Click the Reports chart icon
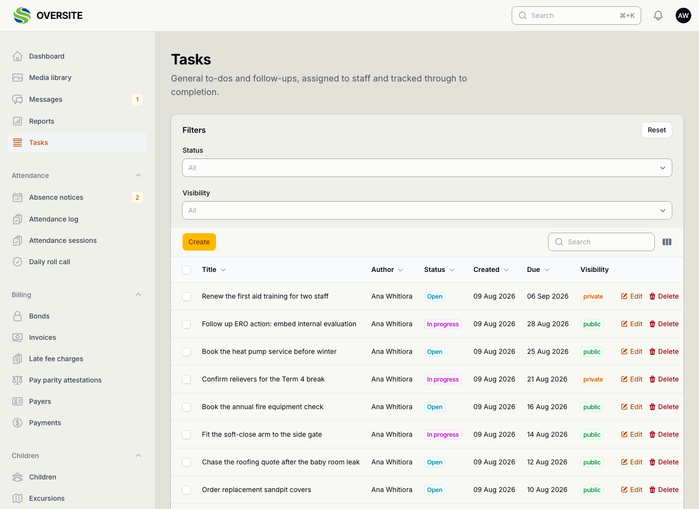This screenshot has width=699, height=509. point(17,121)
